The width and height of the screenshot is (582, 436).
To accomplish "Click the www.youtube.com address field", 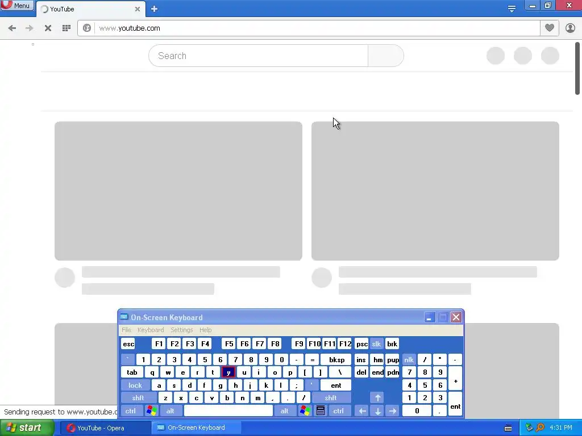I will (x=317, y=28).
